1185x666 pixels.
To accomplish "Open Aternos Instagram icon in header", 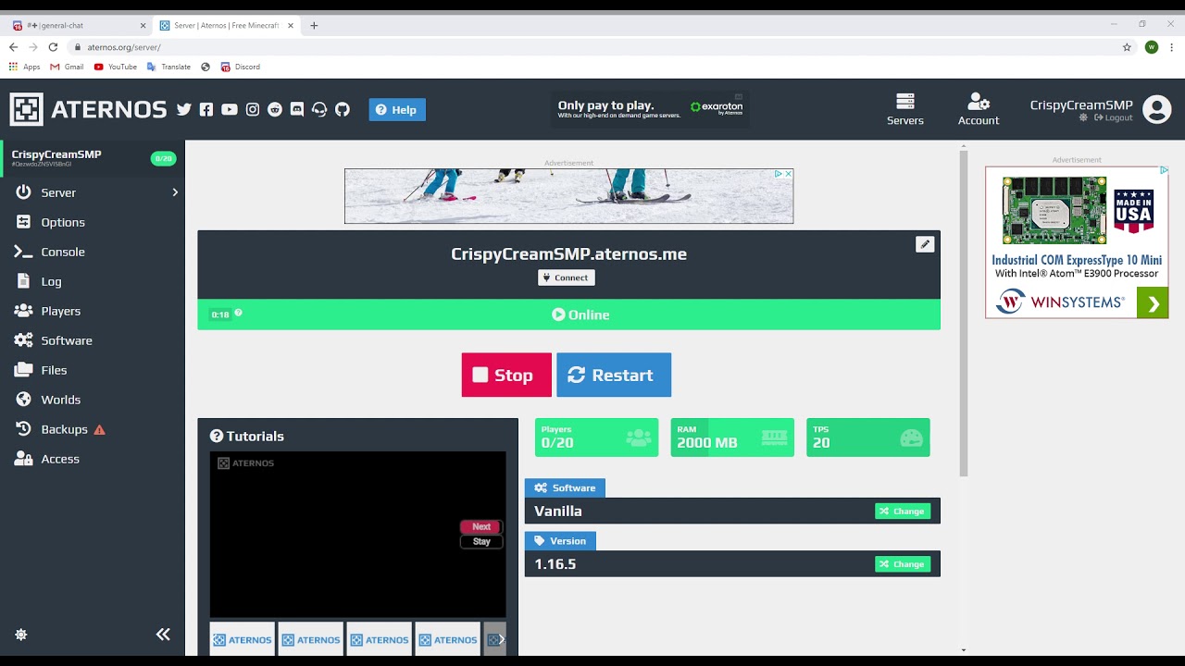I will [253, 109].
